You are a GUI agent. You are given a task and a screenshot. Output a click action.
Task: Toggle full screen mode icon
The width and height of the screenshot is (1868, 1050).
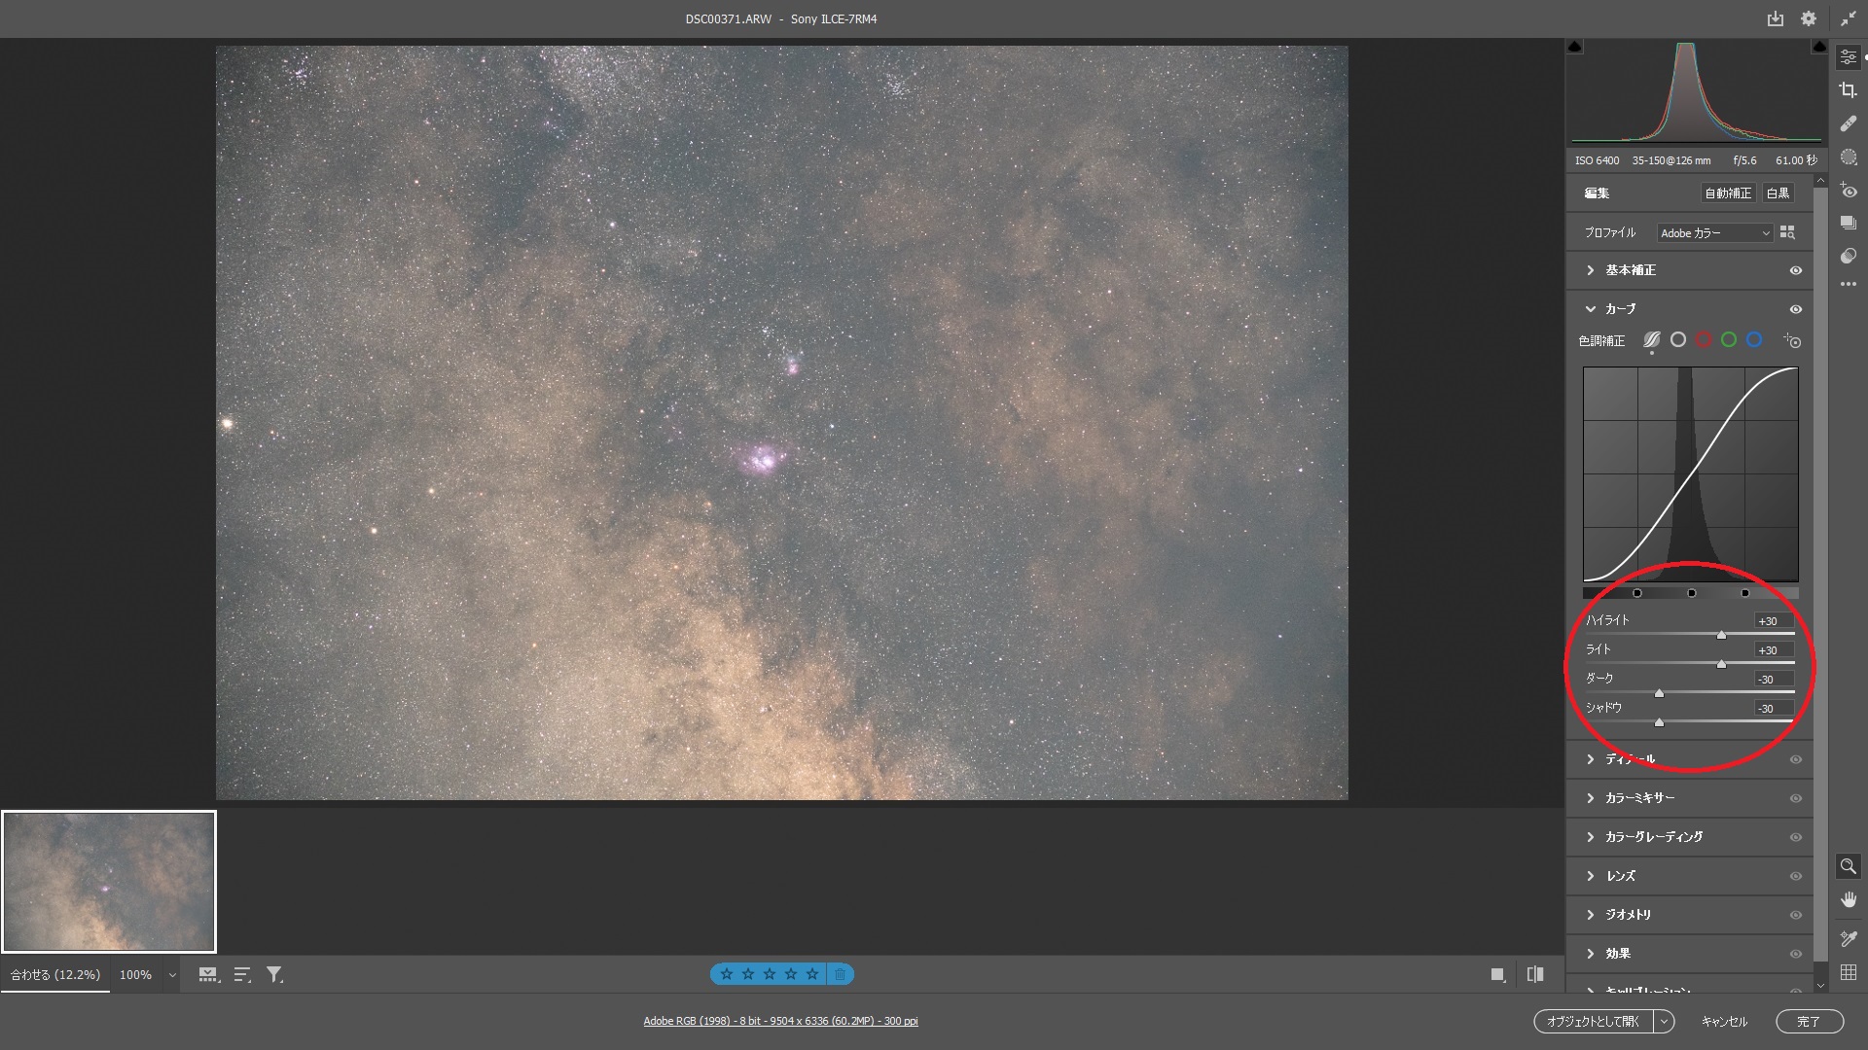[1848, 18]
